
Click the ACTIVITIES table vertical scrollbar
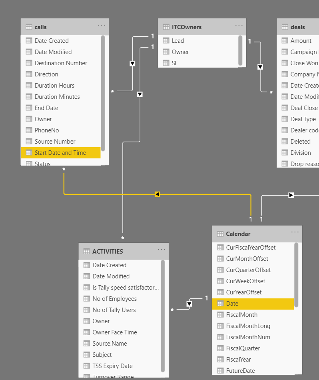coord(163,316)
